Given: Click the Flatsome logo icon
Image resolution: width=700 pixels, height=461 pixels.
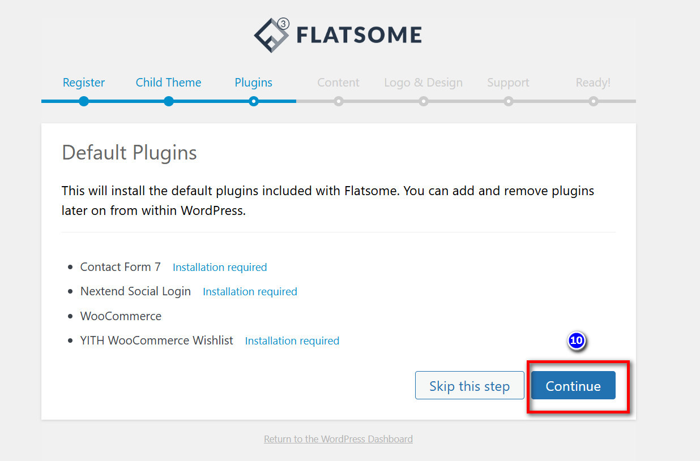Looking at the screenshot, I should click(271, 35).
